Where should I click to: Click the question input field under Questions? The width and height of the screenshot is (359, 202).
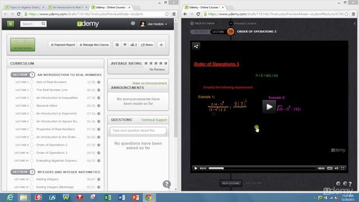pyautogui.click(x=138, y=131)
